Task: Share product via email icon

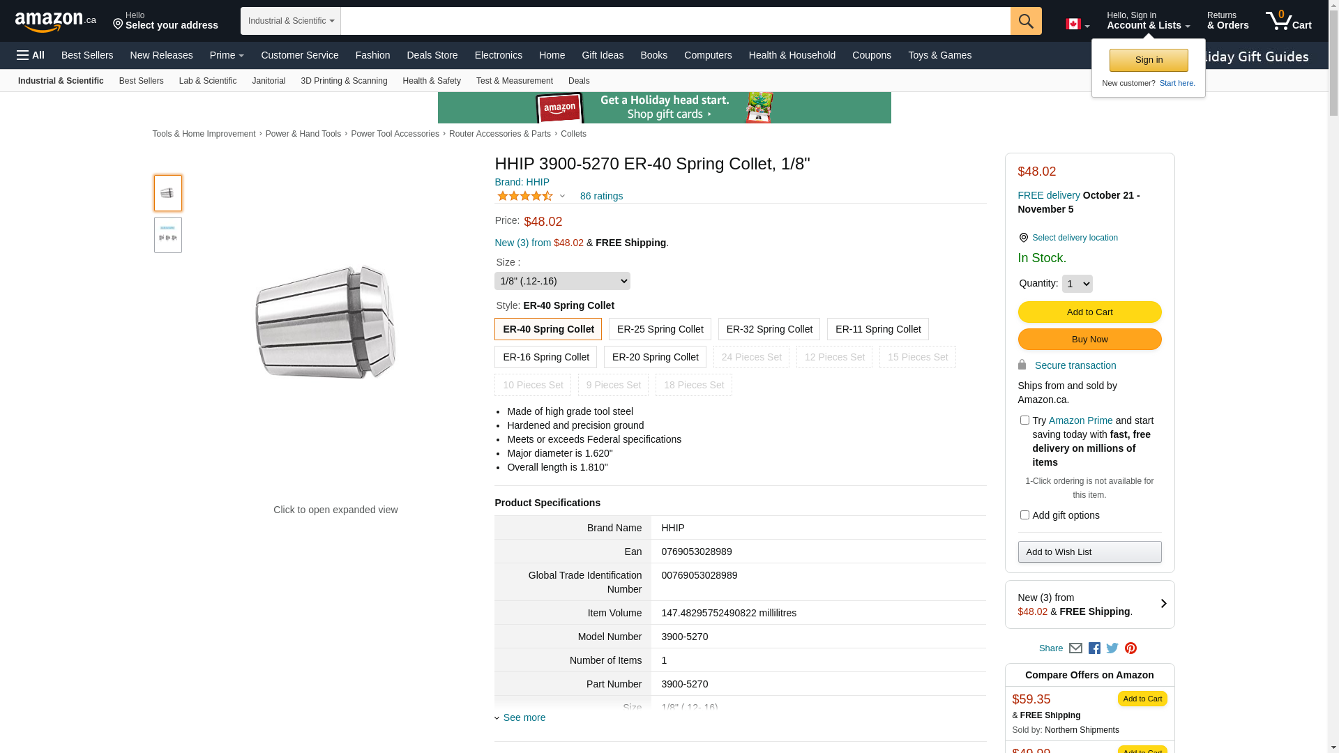Action: (x=1075, y=648)
